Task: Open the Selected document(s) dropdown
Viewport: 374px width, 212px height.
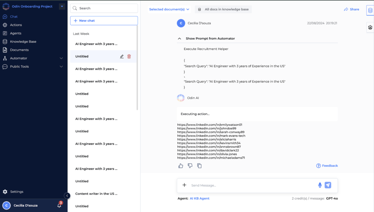Action: pyautogui.click(x=169, y=9)
